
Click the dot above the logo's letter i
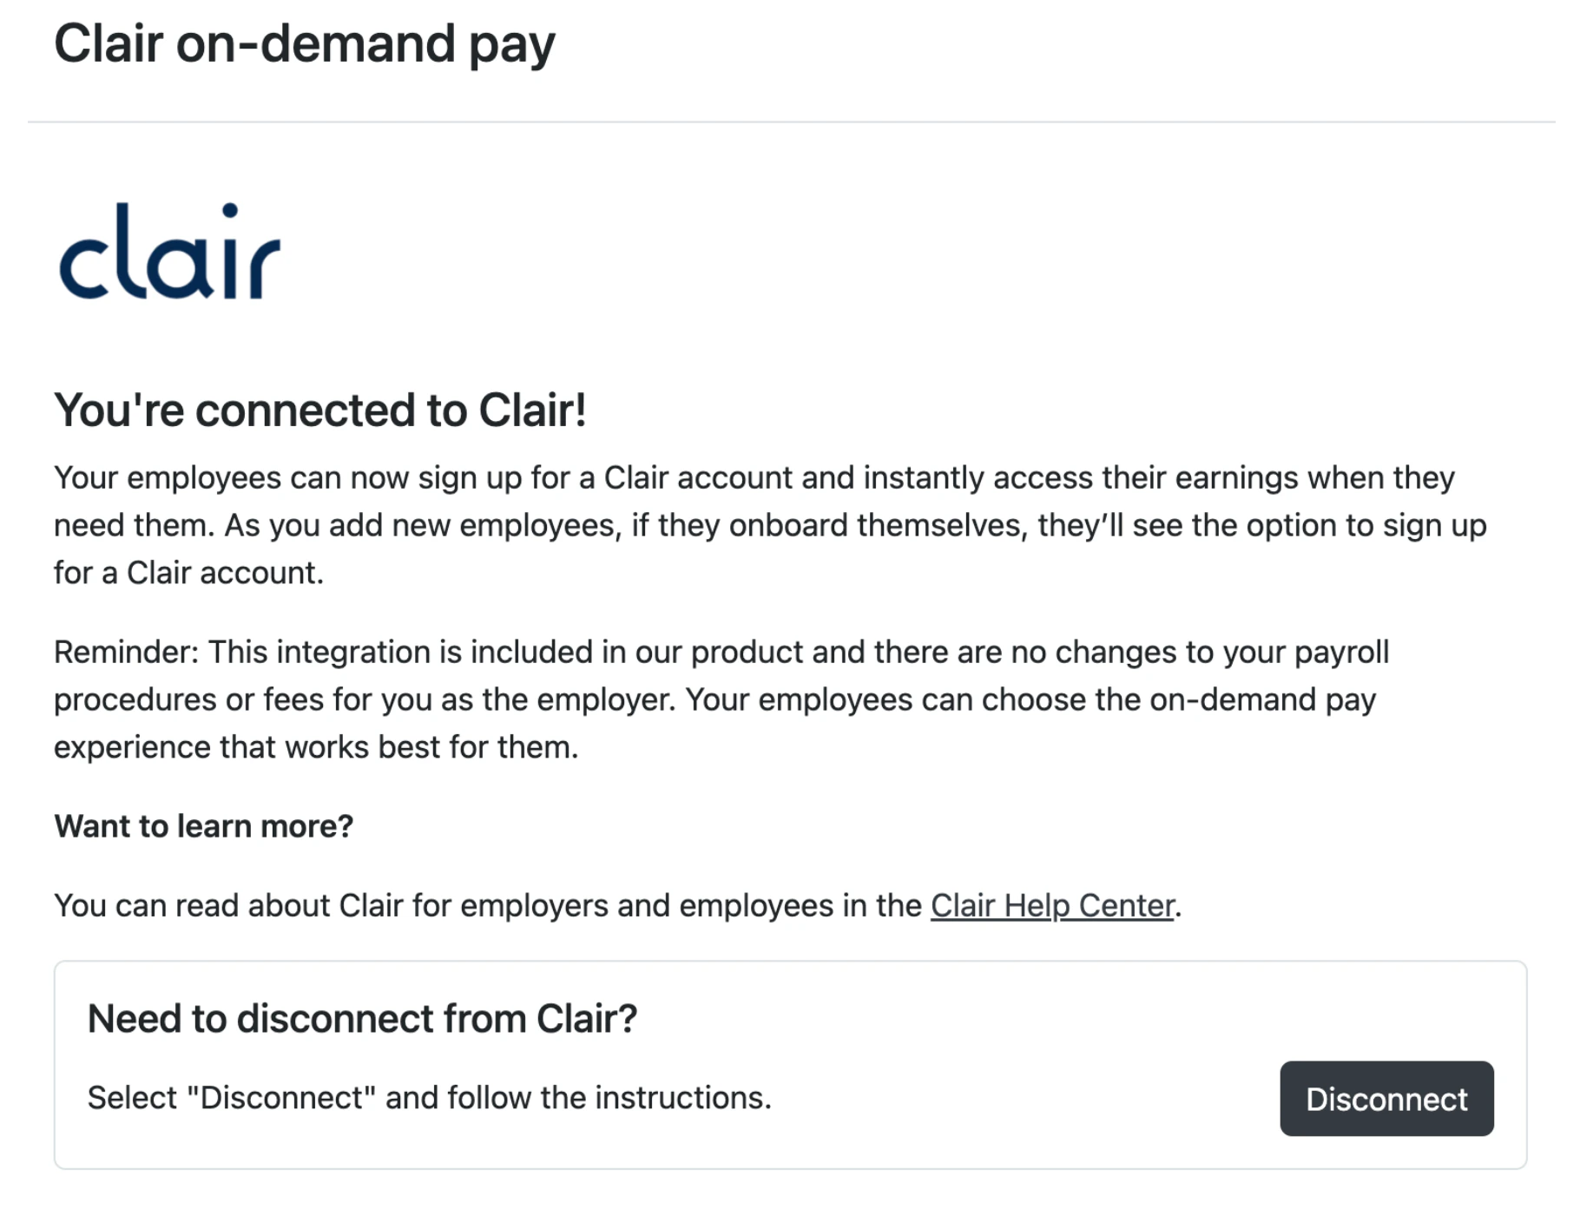tap(229, 210)
